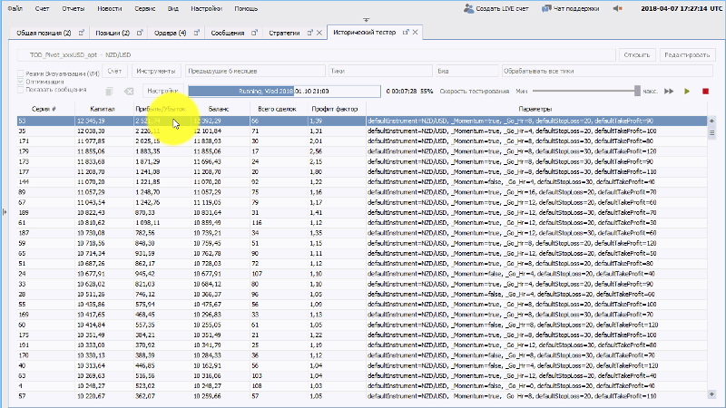
Task: Sort by the Прибыль/Убыток column header
Action: tap(161, 109)
